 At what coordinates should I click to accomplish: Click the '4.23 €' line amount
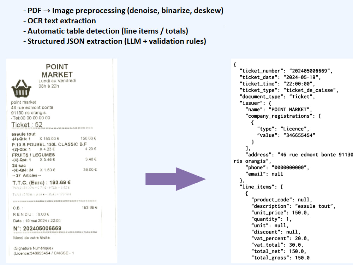tap(91, 149)
